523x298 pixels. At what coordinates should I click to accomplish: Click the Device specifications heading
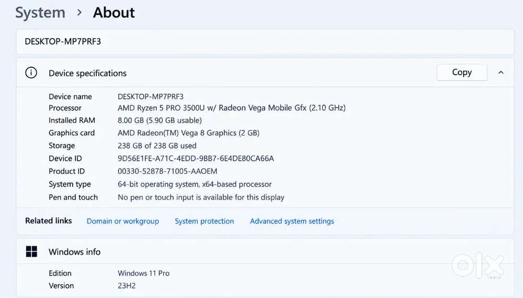[87, 73]
